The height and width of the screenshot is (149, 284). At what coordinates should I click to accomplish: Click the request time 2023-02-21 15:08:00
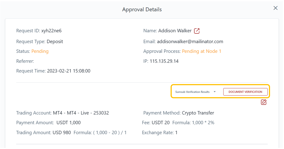pyautogui.click(x=69, y=71)
